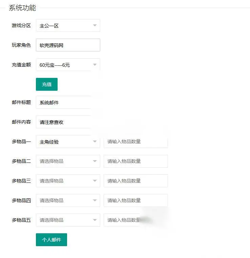Screen dimensions: 250x258
Task: Click the quantity input for 多物品一
Action: tap(136, 142)
